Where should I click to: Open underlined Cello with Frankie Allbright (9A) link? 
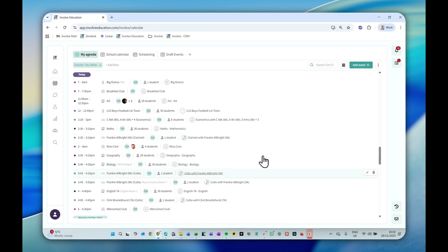click(x=203, y=173)
